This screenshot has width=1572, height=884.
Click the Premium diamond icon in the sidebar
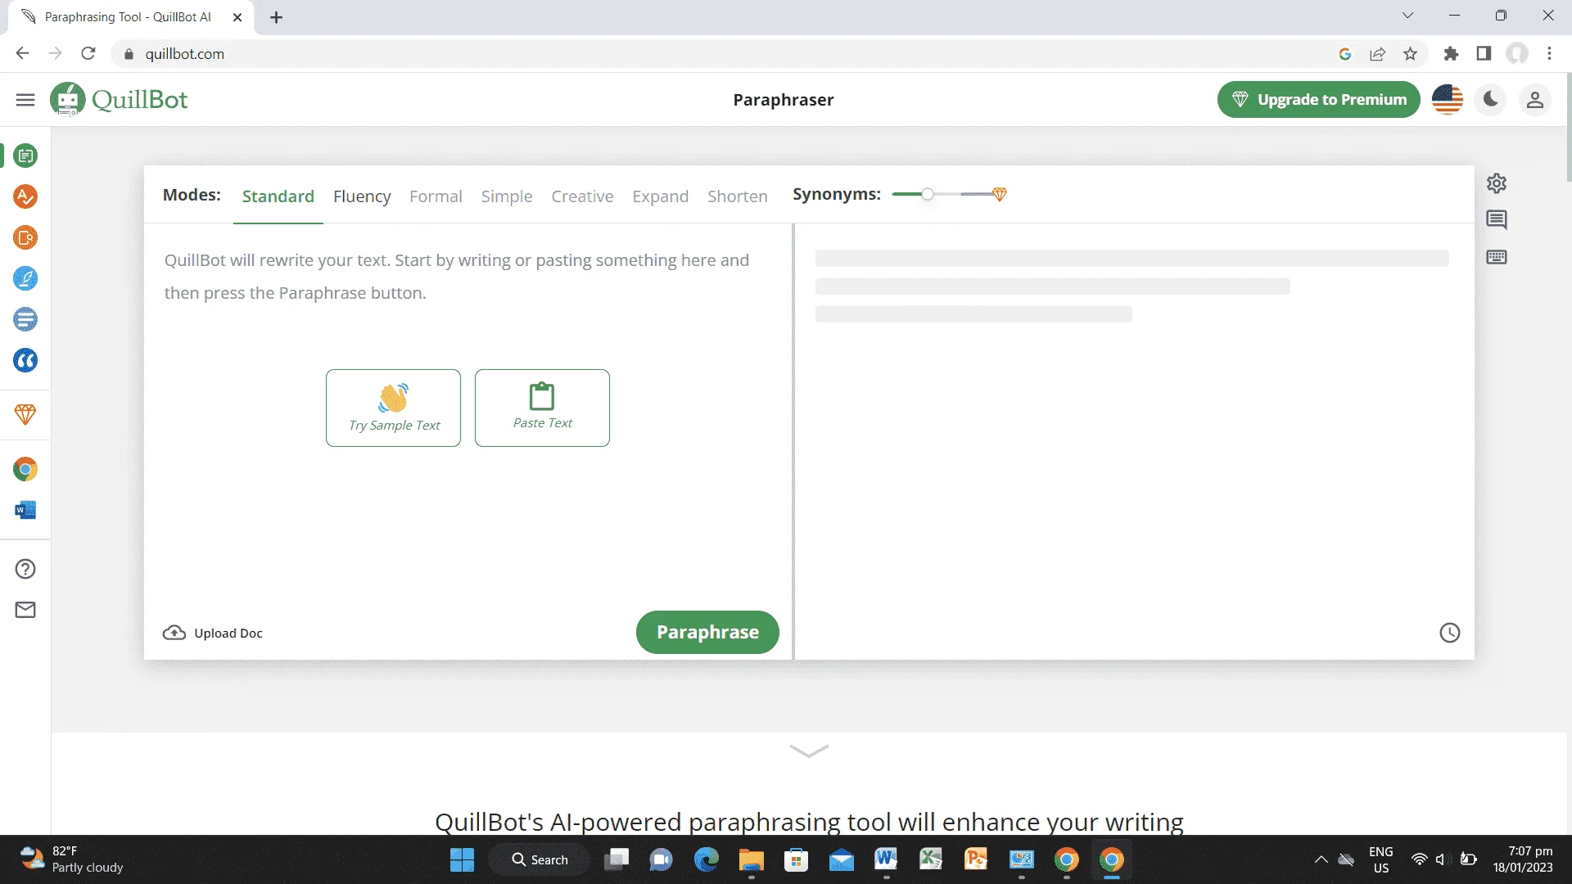[25, 414]
